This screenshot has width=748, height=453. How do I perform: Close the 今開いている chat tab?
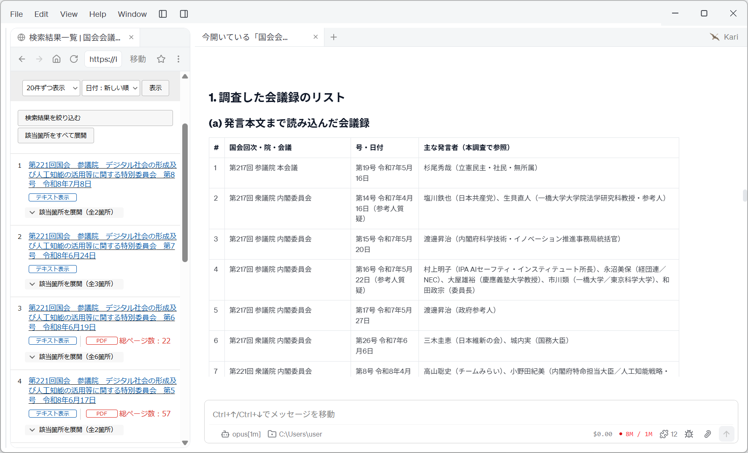316,37
